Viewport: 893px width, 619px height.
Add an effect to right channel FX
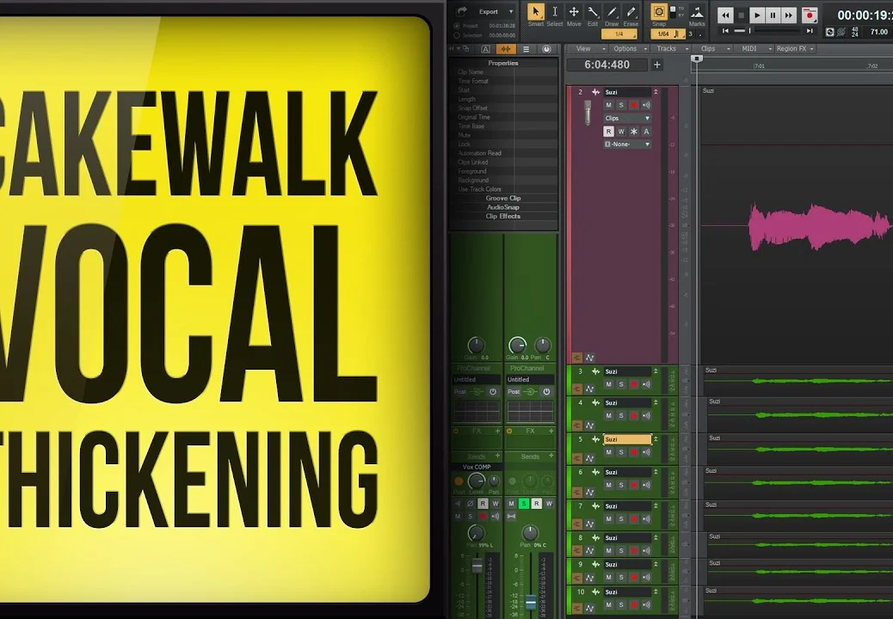(551, 432)
